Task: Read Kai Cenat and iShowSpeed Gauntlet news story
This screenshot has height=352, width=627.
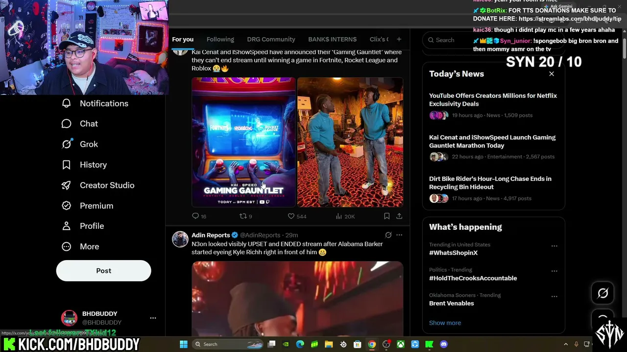Action: tap(492, 141)
